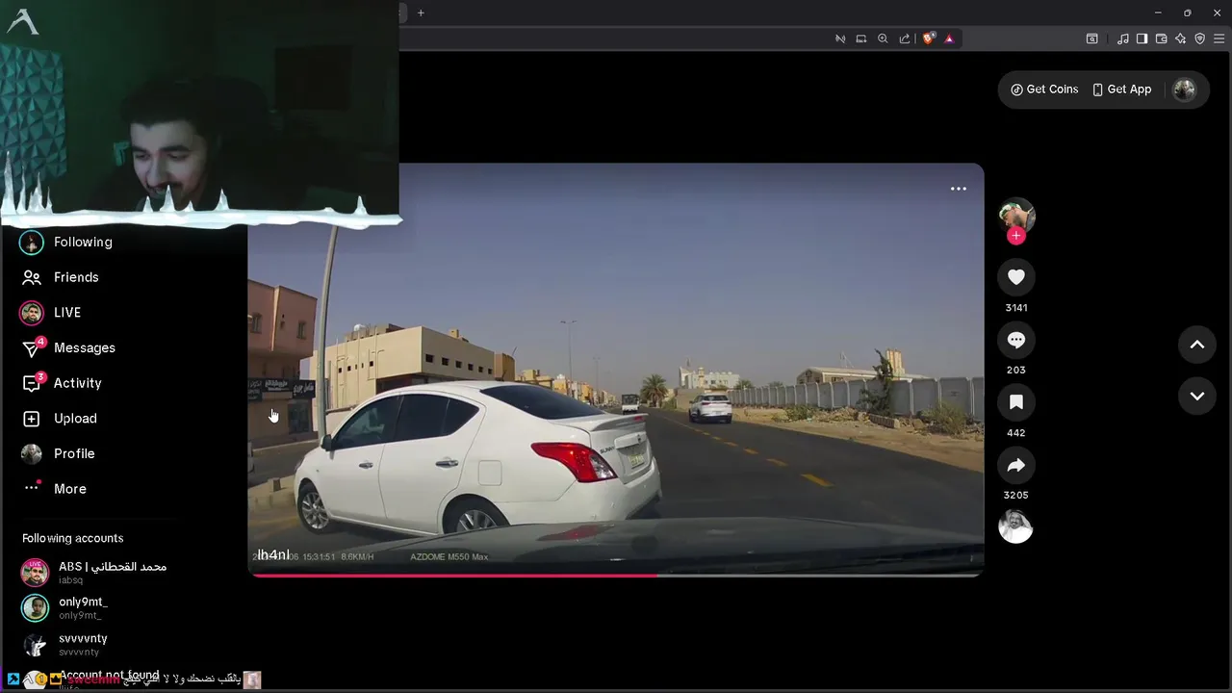Open the Brave Shields lion icon
This screenshot has width=1232, height=693.
pyautogui.click(x=928, y=38)
